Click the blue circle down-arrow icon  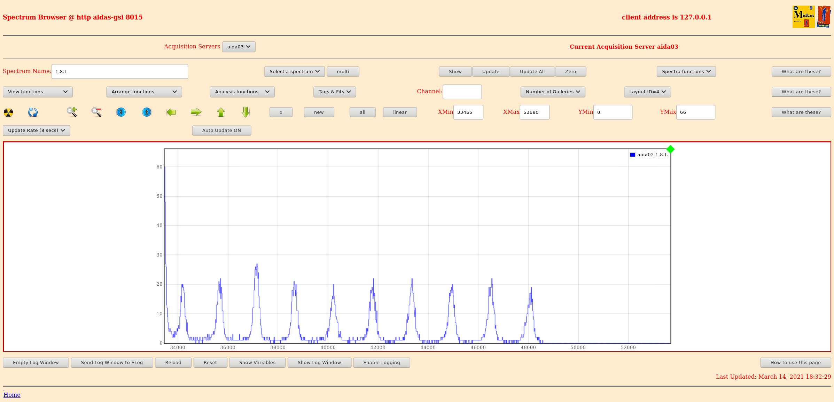click(x=121, y=112)
